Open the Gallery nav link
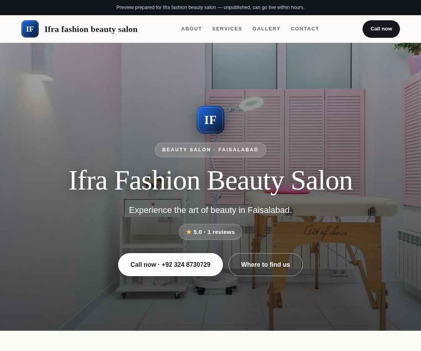The height and width of the screenshot is (351, 421). (266, 29)
